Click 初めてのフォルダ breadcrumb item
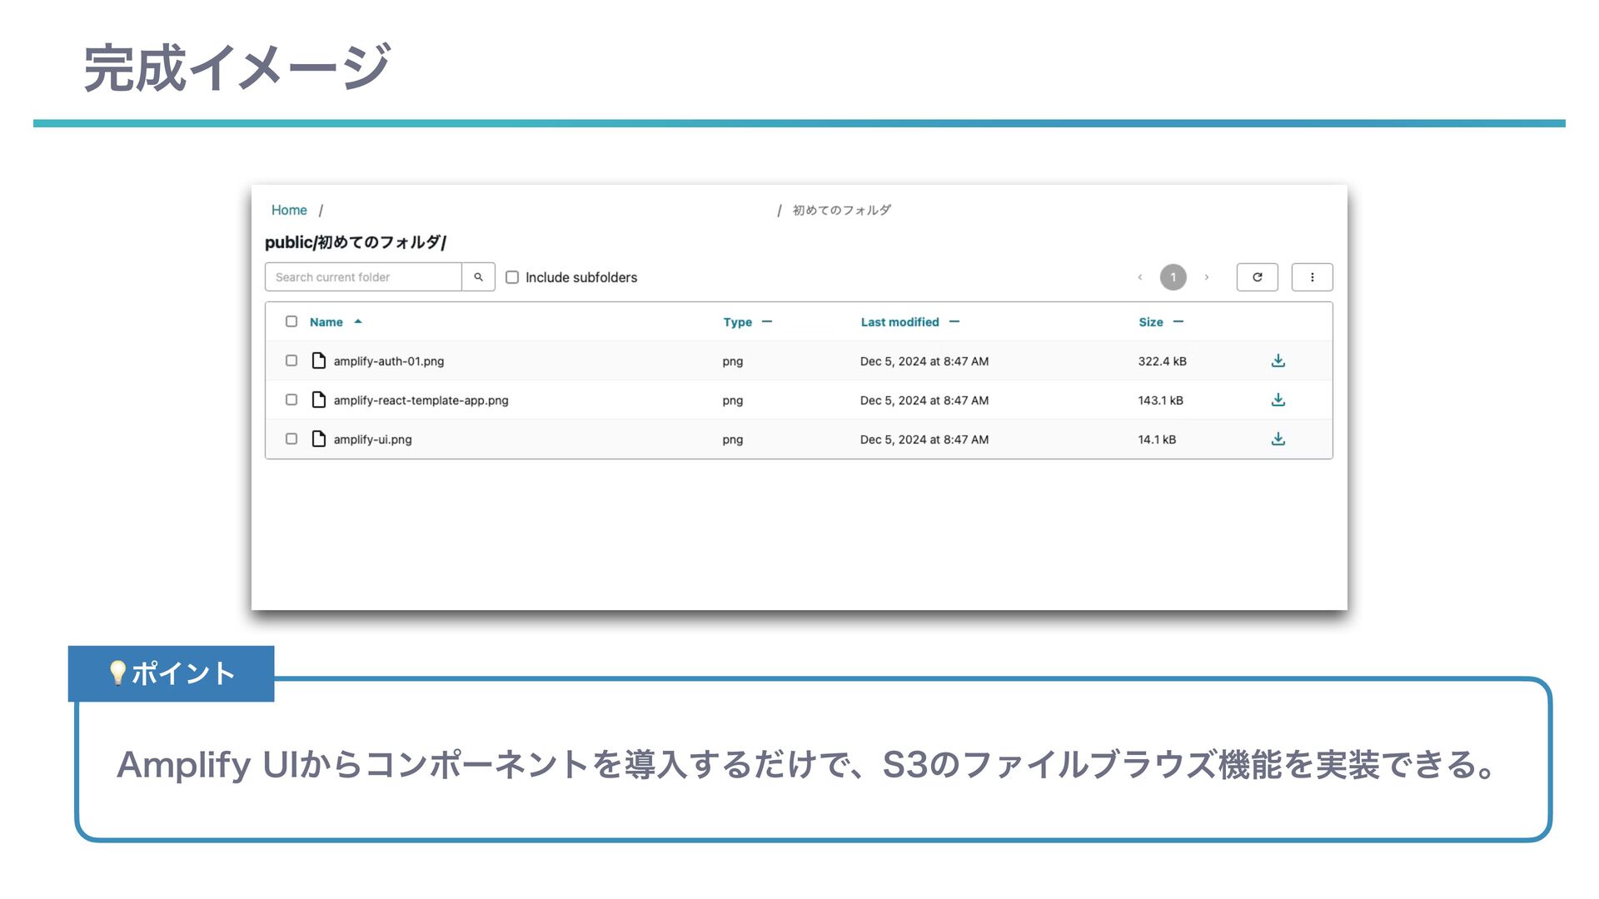 [x=841, y=210]
